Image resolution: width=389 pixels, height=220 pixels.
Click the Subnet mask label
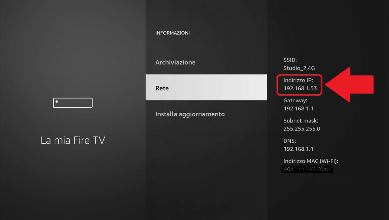pos(301,121)
